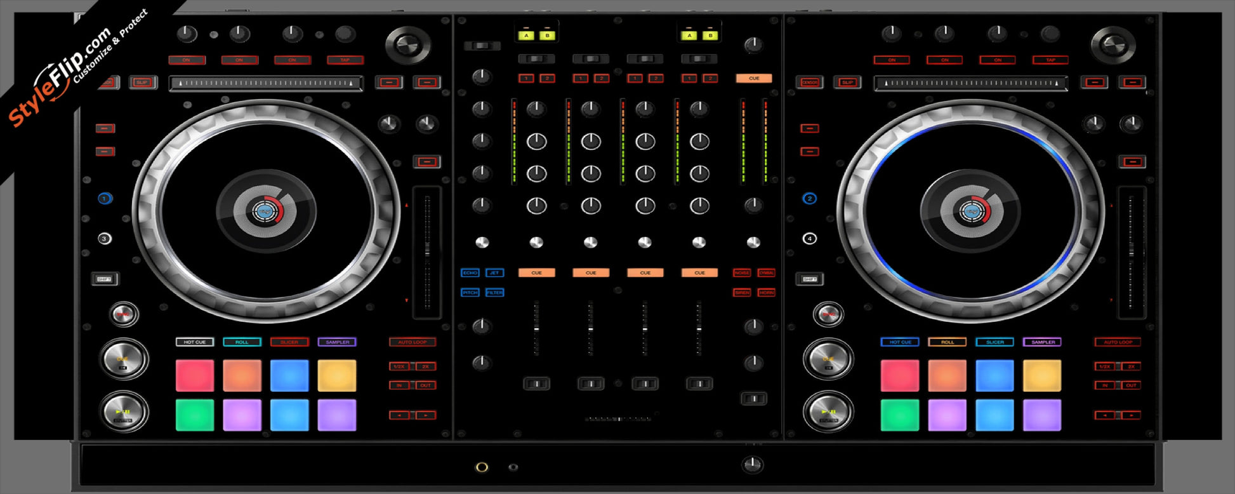This screenshot has width=1235, height=494.
Task: Tap the left deck TAP tempo button
Action: click(345, 60)
